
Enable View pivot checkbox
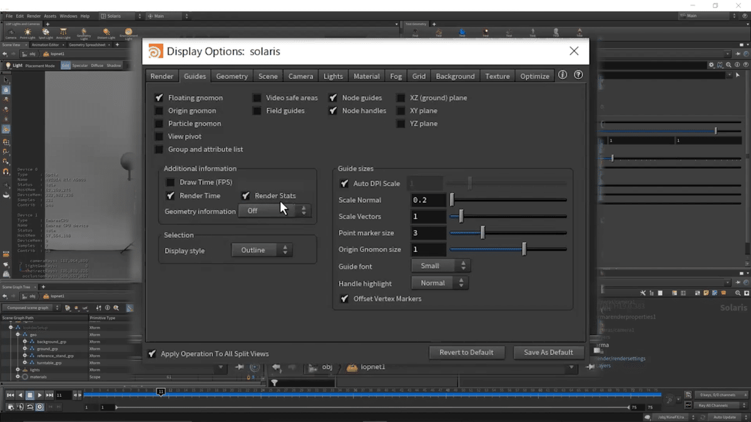pyautogui.click(x=159, y=136)
